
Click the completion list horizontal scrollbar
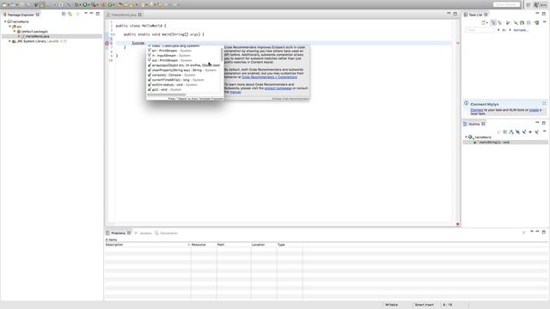[167, 94]
